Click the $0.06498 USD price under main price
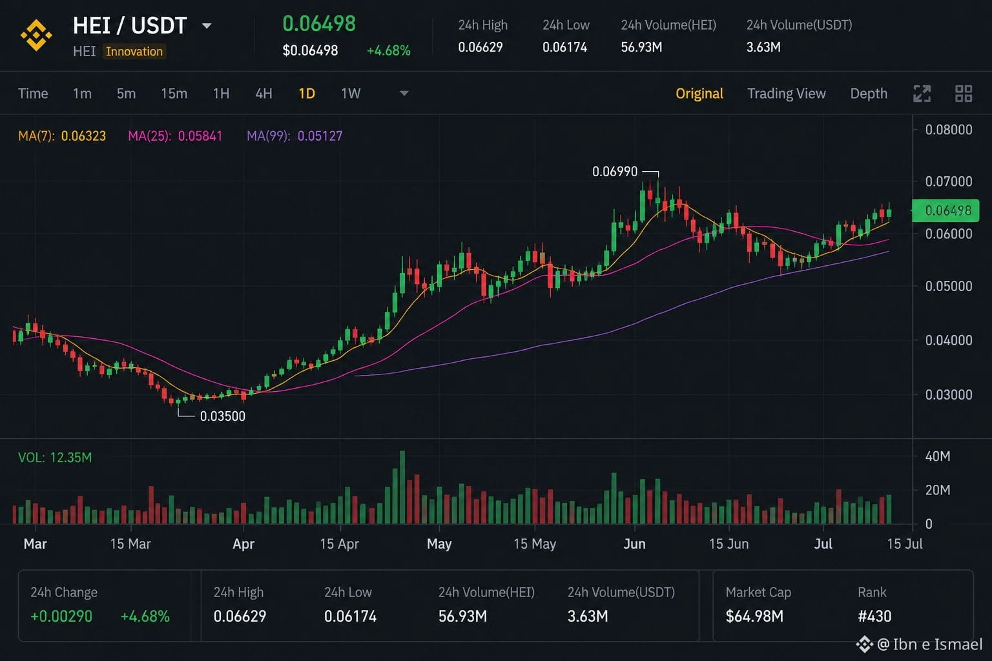992x661 pixels. coord(310,50)
